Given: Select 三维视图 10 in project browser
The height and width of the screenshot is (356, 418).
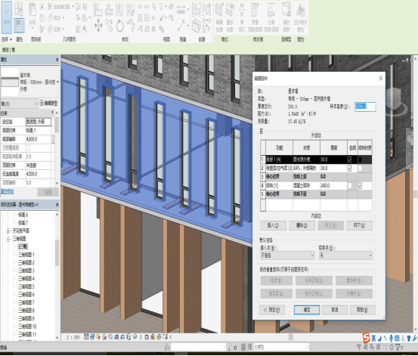Looking at the screenshot, I should point(27,327).
